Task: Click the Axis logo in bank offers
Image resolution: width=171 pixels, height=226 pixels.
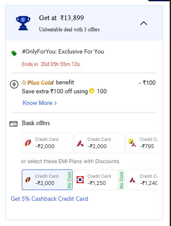Action: [x=80, y=143]
